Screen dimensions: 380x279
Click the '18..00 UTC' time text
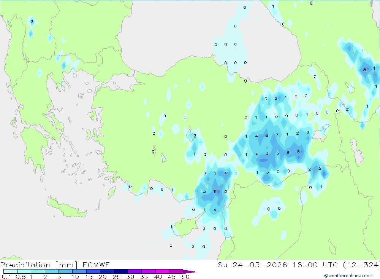click(315, 265)
